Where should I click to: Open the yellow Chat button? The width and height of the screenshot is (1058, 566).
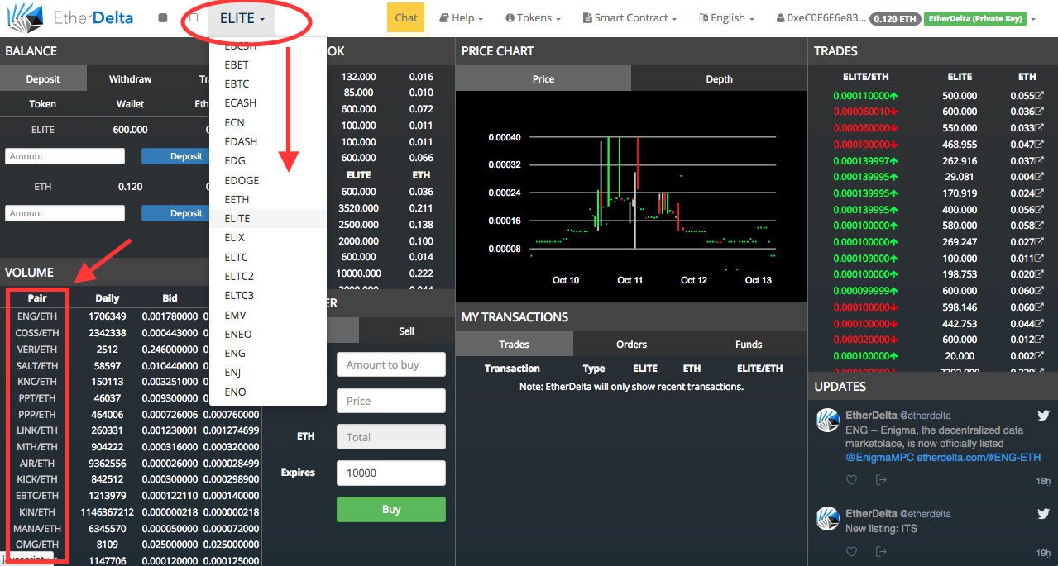[x=406, y=17]
